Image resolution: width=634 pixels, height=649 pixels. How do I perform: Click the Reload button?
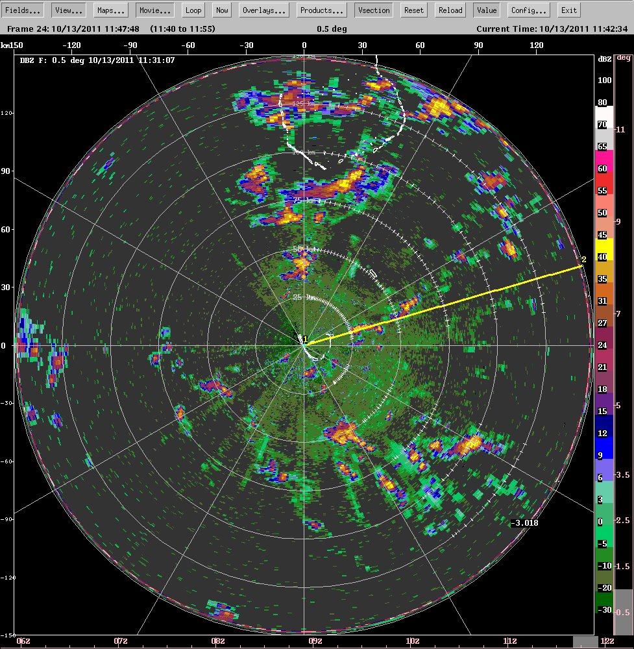[x=450, y=10]
